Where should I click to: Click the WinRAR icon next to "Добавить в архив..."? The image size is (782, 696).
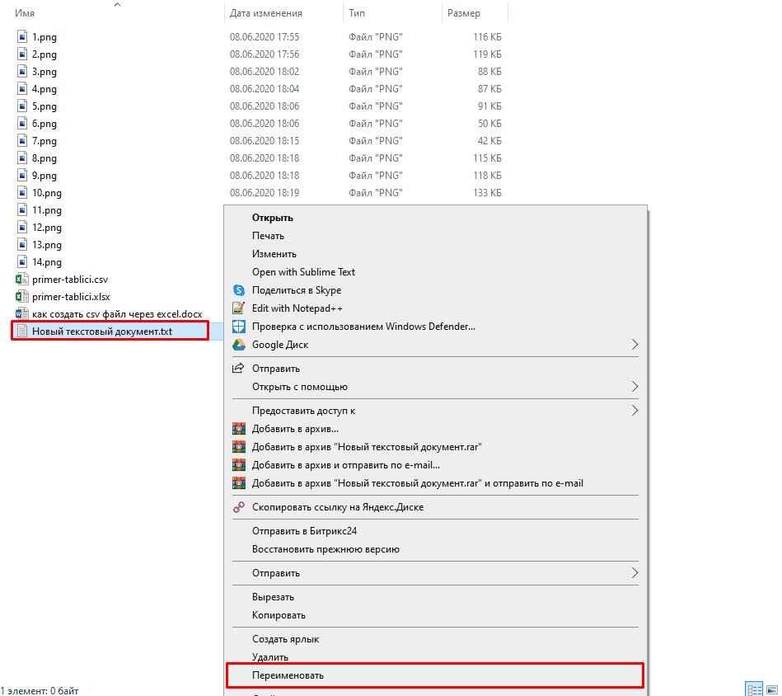[239, 429]
